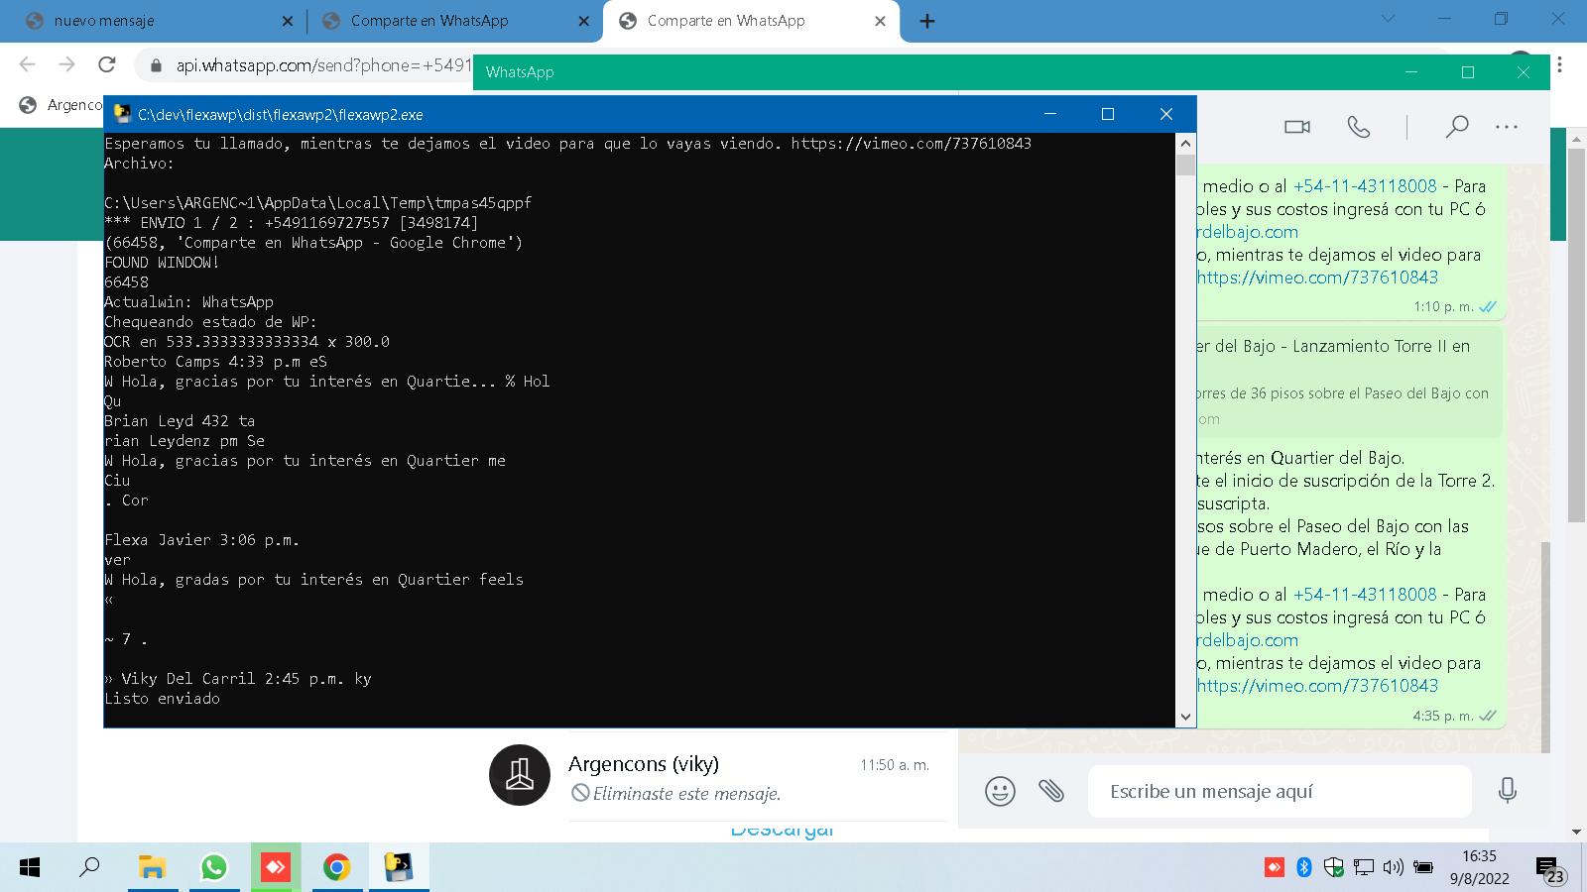Search the WhatsApp conversation
The height and width of the screenshot is (892, 1587).
click(1456, 127)
